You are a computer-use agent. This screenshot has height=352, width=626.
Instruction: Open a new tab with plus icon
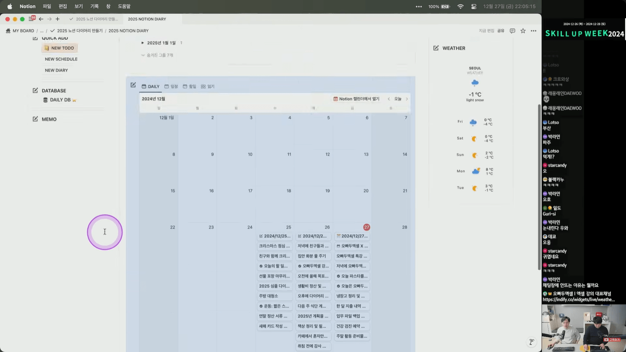click(x=57, y=19)
